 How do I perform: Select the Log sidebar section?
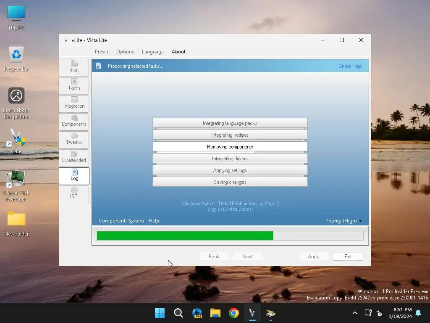[x=74, y=176]
